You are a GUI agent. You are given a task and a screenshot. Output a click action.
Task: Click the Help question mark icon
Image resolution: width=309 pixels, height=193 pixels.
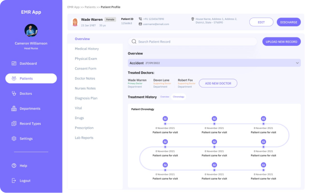pyautogui.click(x=14, y=166)
